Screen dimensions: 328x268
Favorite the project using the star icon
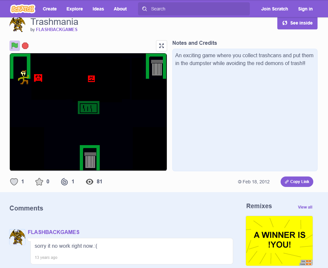tap(39, 182)
